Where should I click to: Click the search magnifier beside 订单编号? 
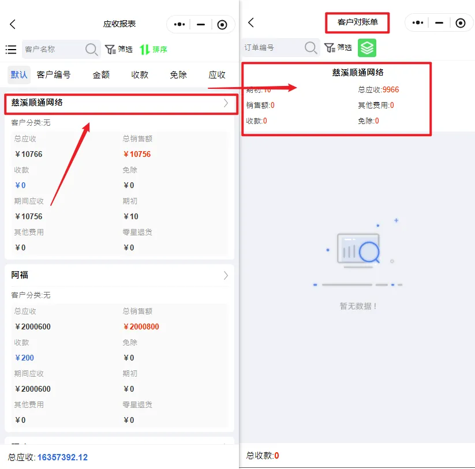click(x=311, y=47)
